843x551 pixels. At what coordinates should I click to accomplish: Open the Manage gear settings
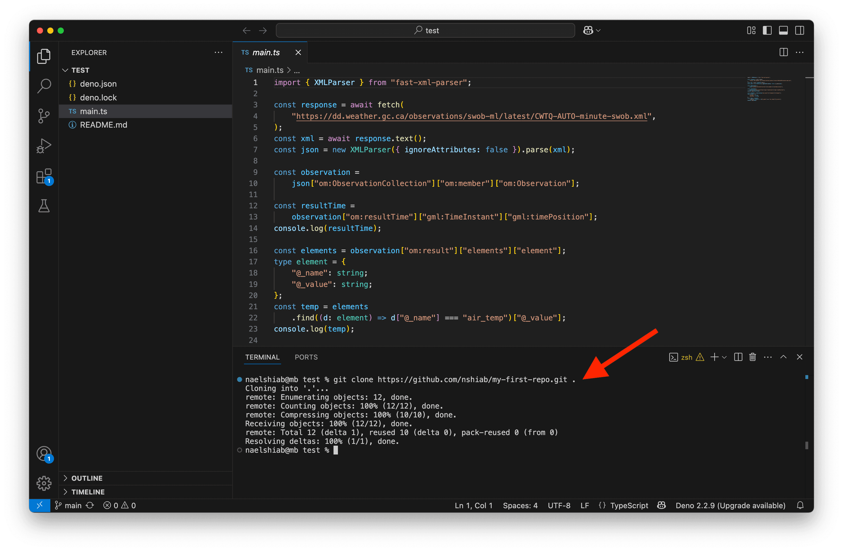(x=44, y=483)
